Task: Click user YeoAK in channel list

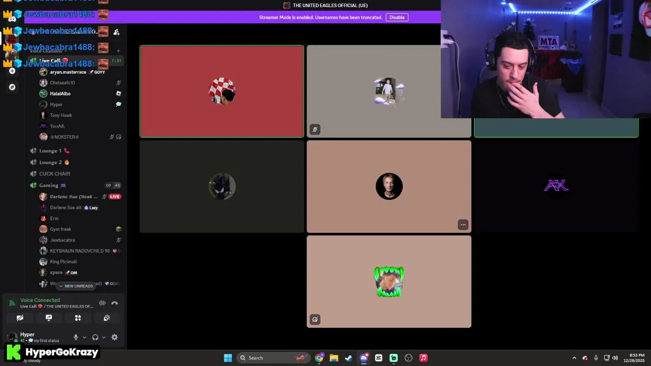Action: click(80, 126)
